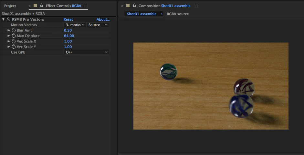Viewport: 304px width, 155px height.
Task: Click the Effect Controls panel color label square
Action: point(35,5)
